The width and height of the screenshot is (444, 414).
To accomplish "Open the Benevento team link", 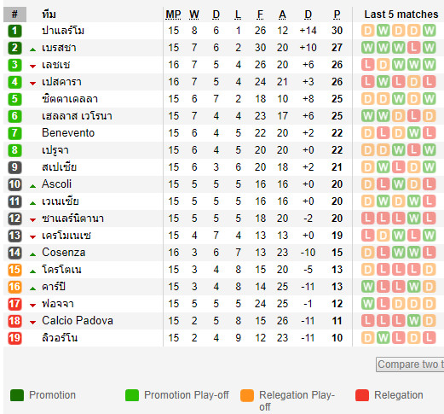I will pos(68,133).
